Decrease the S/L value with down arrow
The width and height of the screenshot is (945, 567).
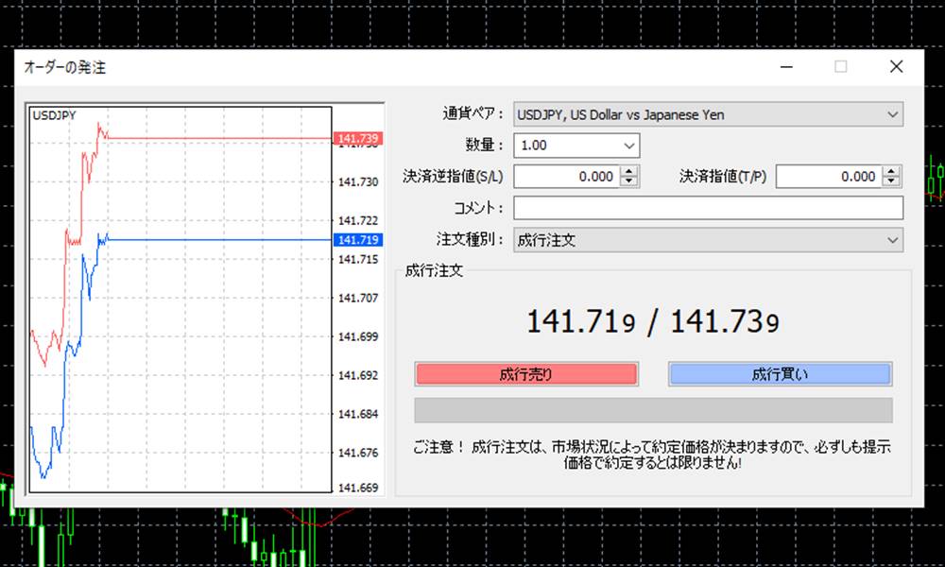tap(630, 181)
